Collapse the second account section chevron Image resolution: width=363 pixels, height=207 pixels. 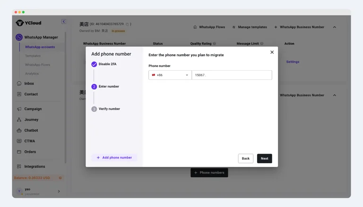[x=335, y=95]
